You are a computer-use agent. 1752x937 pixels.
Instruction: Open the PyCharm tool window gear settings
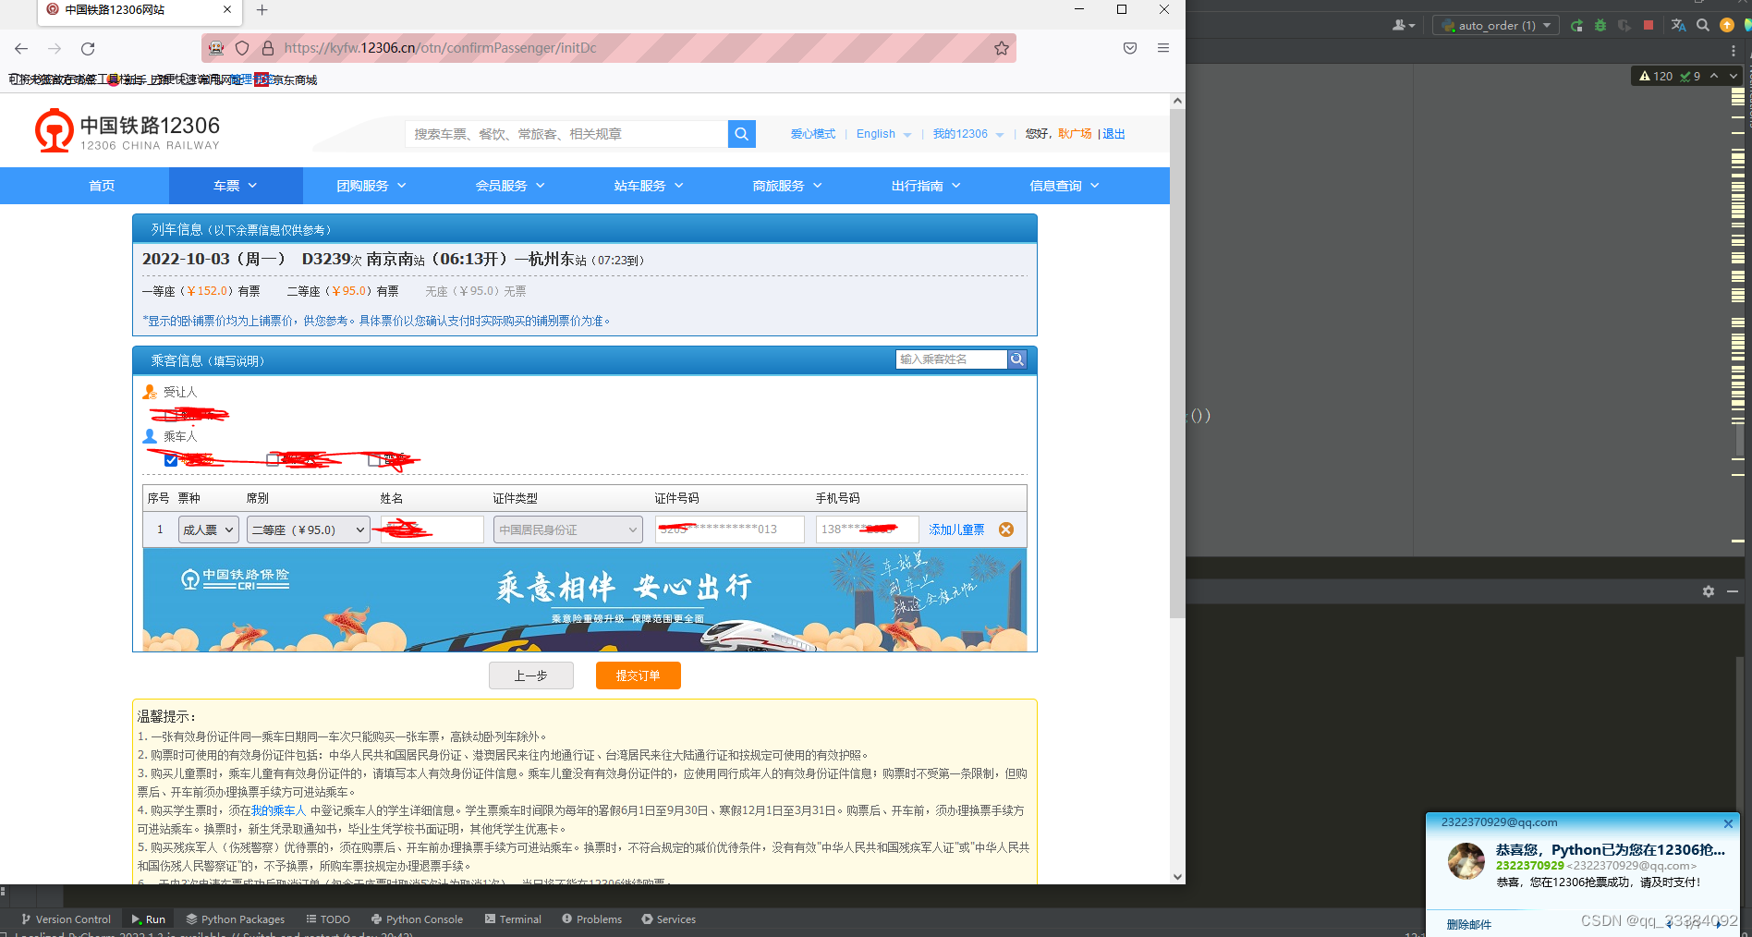coord(1709,591)
